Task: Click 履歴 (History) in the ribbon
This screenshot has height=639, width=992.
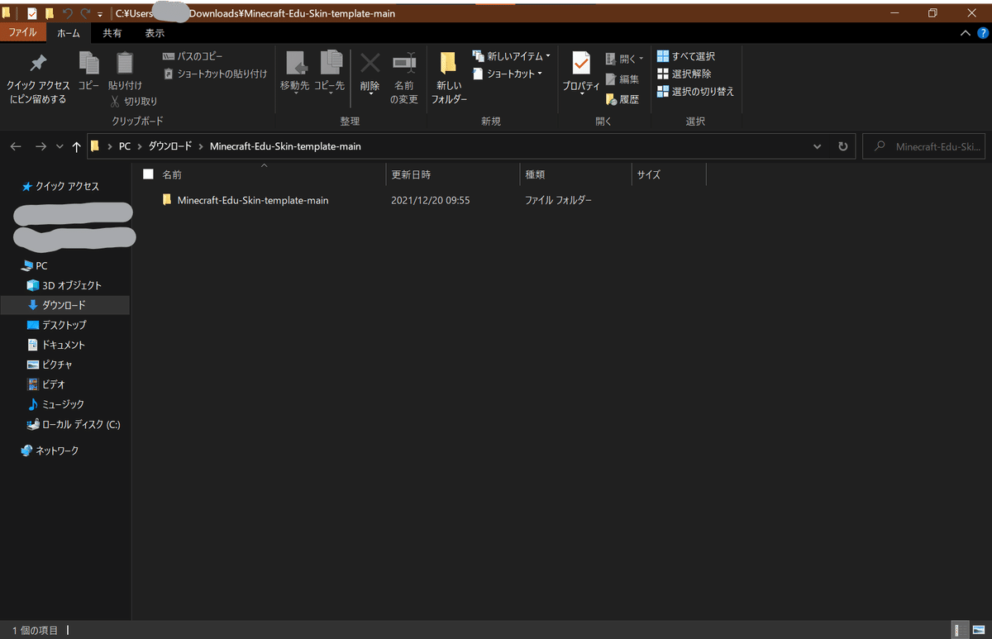Action: click(x=622, y=99)
